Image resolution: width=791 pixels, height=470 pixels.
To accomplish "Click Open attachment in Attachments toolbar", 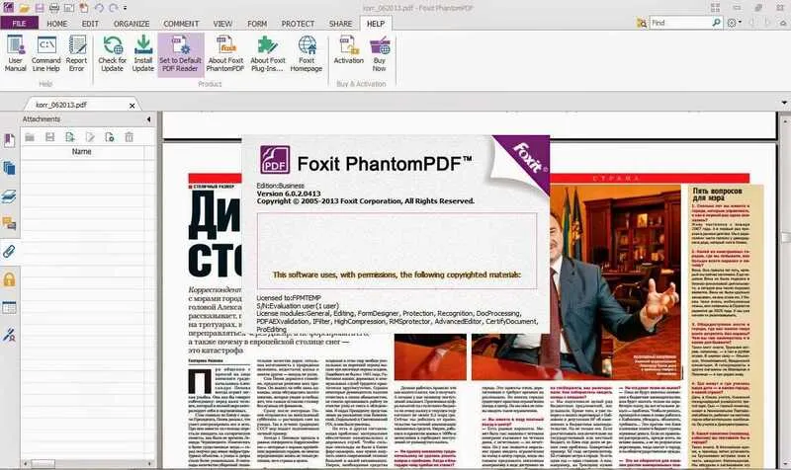I will [x=30, y=137].
